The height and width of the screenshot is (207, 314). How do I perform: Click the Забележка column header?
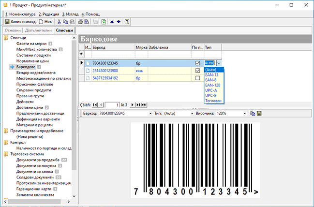(169, 47)
